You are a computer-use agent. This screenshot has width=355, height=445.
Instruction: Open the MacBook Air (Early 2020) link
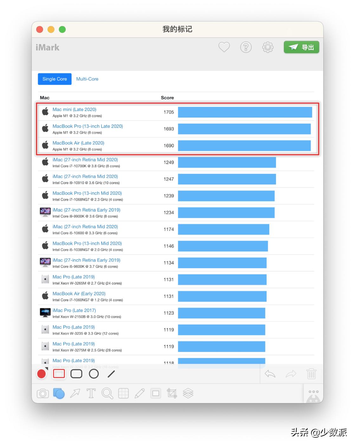pyautogui.click(x=79, y=293)
